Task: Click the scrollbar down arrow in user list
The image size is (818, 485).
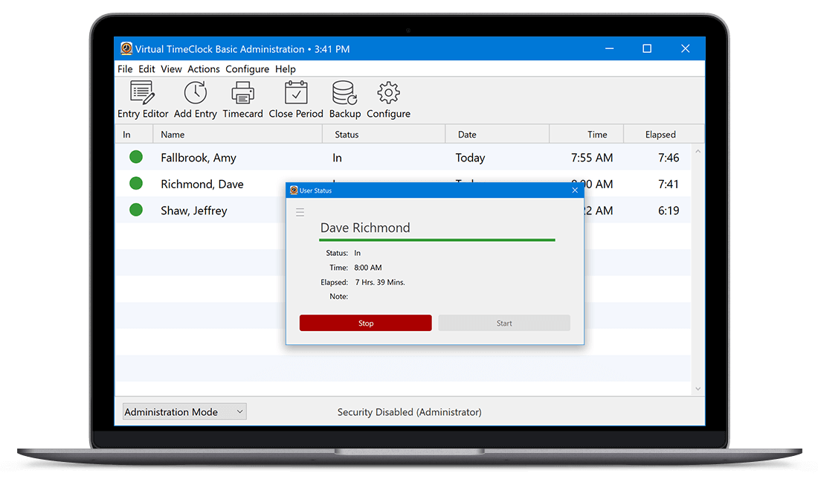Action: coord(698,389)
